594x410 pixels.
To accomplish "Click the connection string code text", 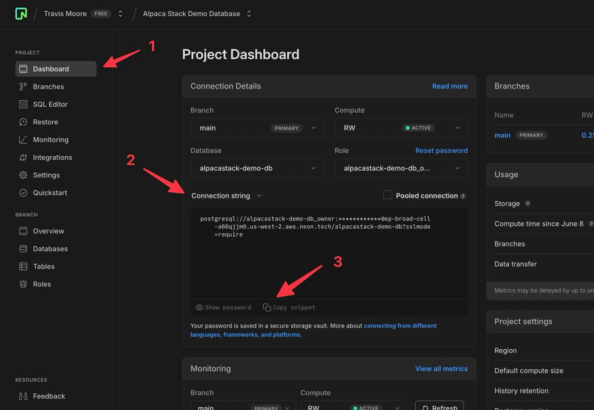I will point(316,226).
